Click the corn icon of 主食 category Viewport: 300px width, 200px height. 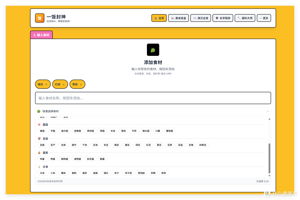(39, 167)
